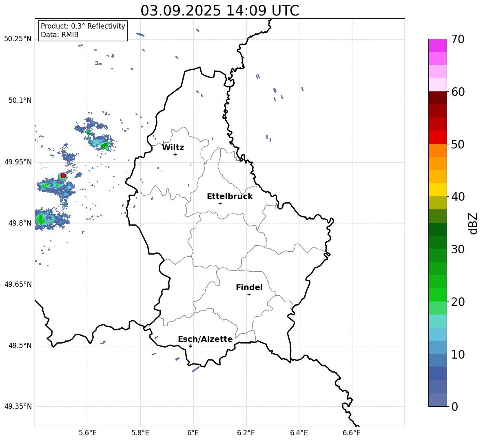The width and height of the screenshot is (483, 441).
Task: Click the Findel station cross marker
Action: point(249,295)
